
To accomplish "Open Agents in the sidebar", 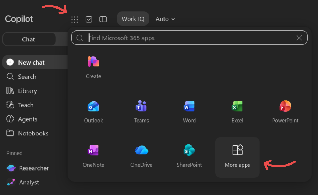I will [x=22, y=119].
